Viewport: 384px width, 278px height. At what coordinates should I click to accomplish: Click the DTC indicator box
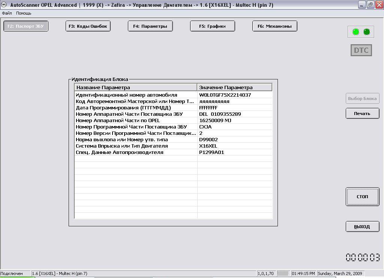pos(361,50)
